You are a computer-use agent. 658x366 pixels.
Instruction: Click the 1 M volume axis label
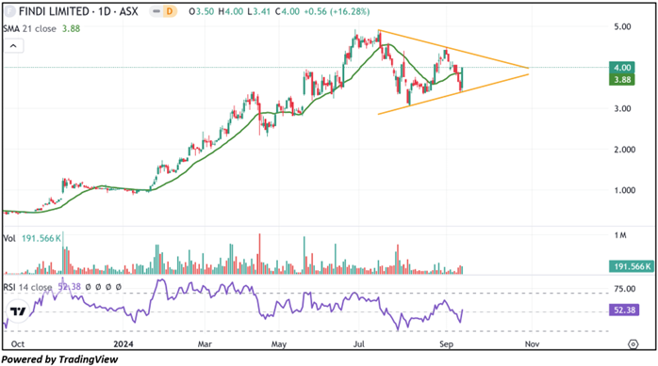[620, 235]
